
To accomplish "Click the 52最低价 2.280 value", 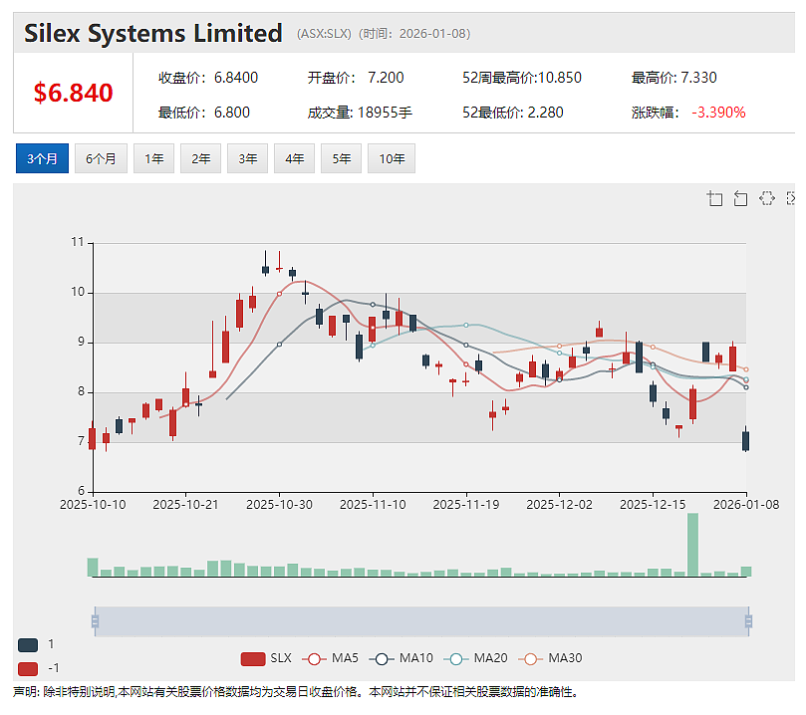I will (545, 113).
